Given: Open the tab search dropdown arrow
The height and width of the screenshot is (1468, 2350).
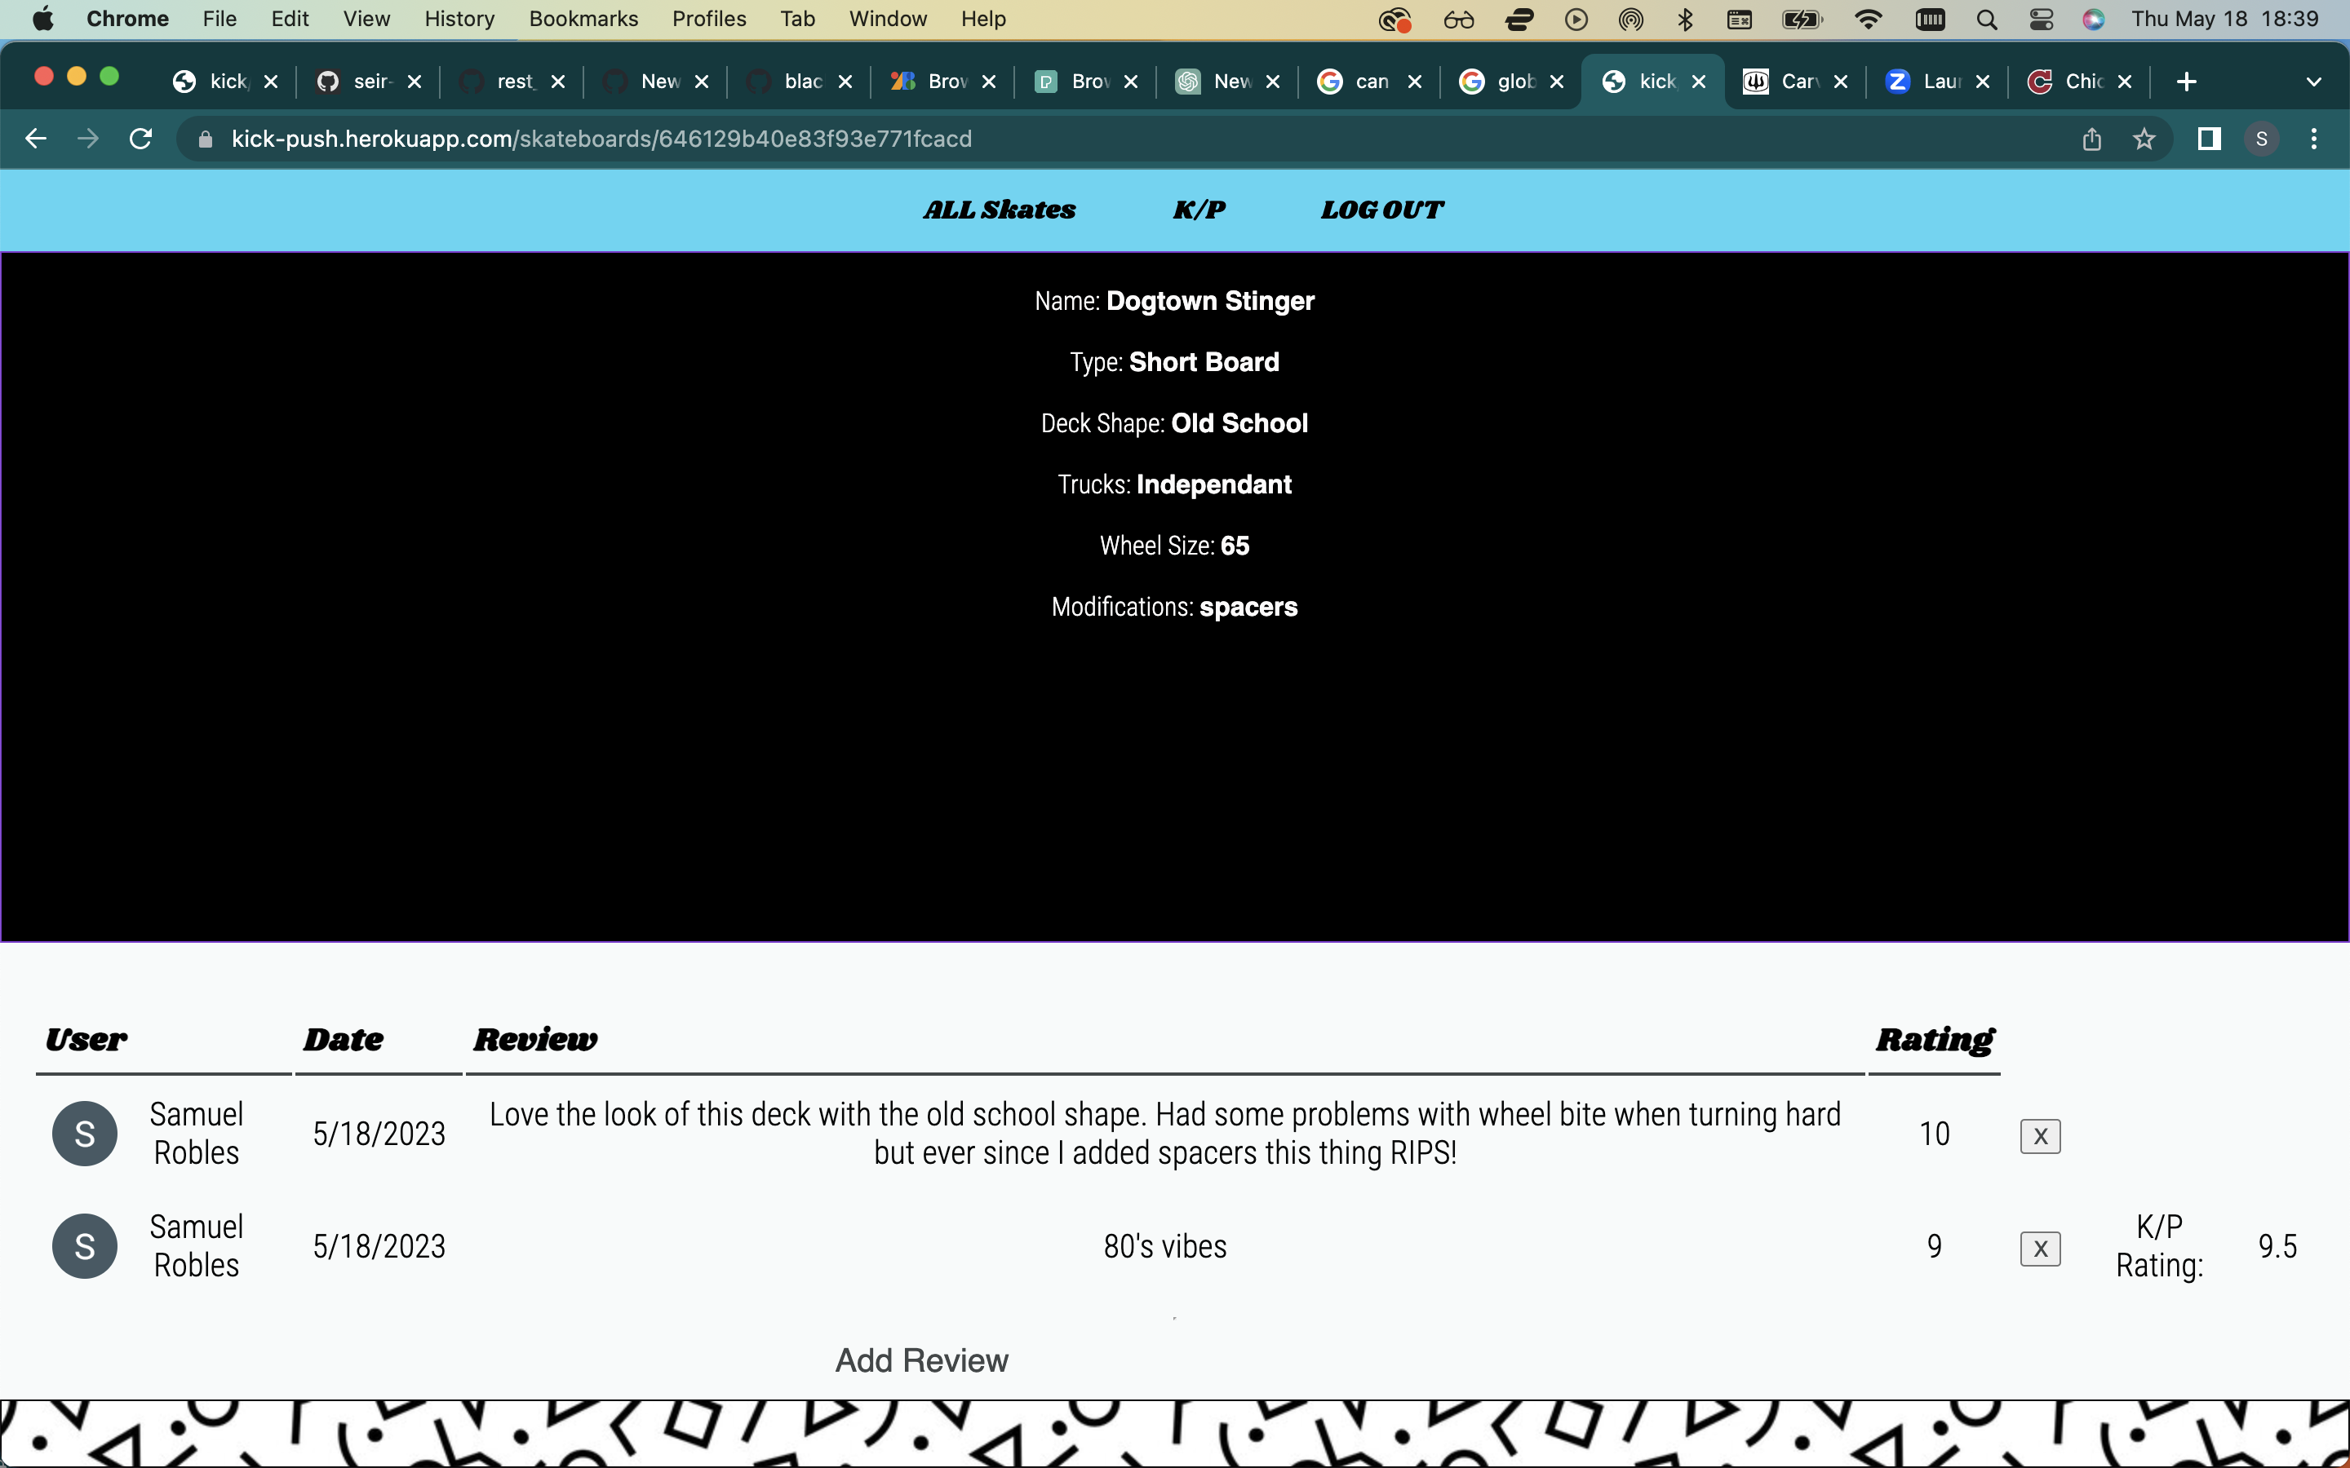Looking at the screenshot, I should tap(2315, 82).
